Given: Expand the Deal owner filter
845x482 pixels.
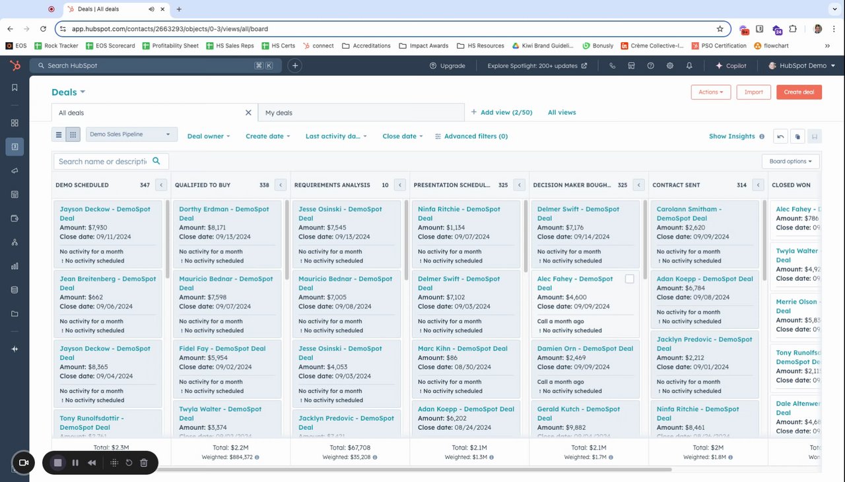Looking at the screenshot, I should click(209, 136).
